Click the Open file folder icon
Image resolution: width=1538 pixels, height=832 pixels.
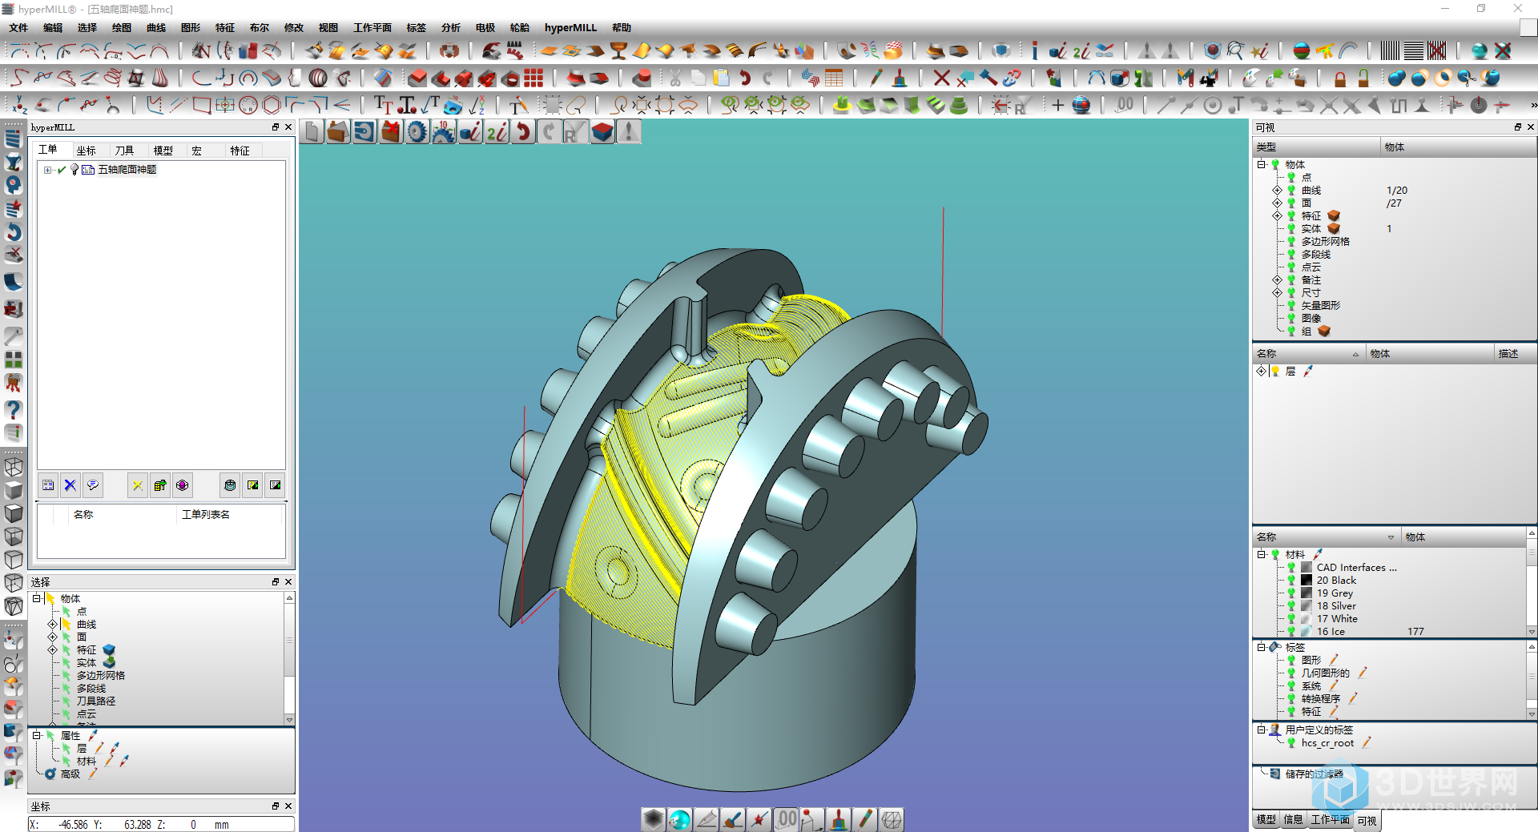tap(338, 131)
